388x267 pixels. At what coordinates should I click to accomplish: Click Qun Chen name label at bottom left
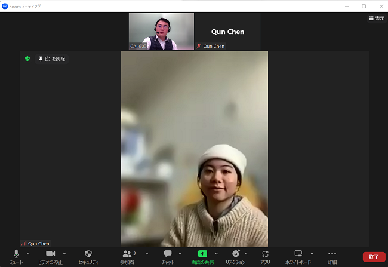[39, 244]
